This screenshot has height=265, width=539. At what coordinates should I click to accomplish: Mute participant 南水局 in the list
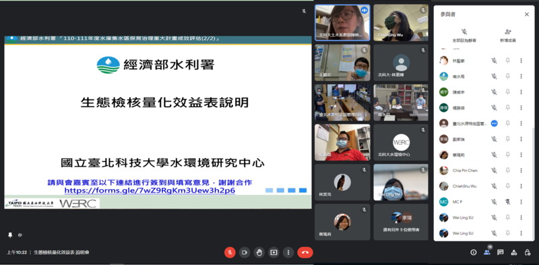tap(494, 77)
